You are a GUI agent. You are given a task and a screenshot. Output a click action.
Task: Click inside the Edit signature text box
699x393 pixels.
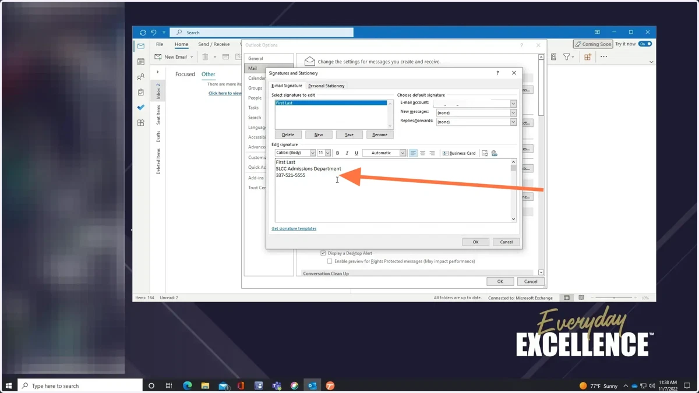point(393,190)
